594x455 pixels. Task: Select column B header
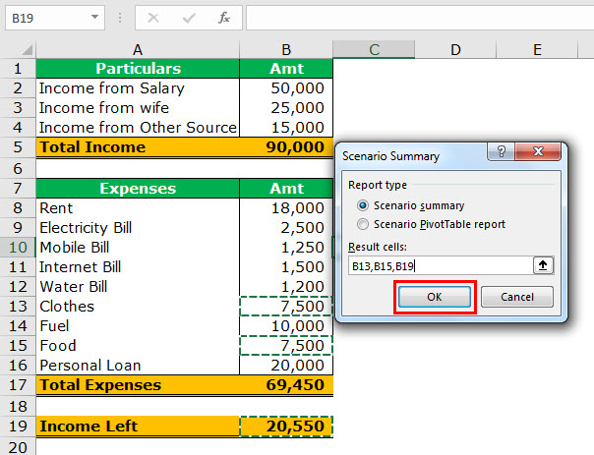286,49
